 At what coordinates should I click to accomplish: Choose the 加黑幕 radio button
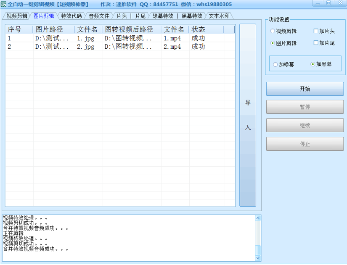[313, 64]
